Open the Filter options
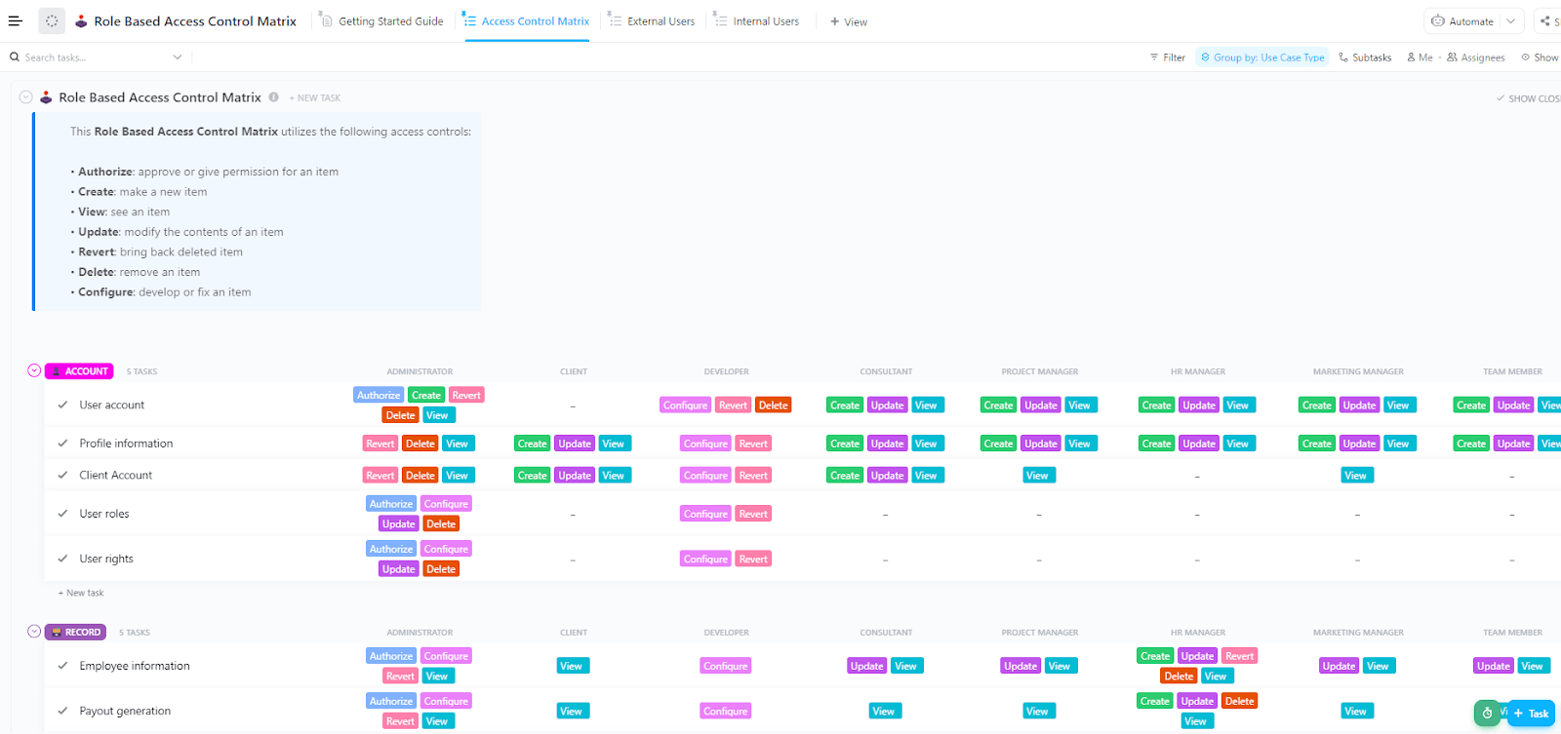This screenshot has width=1561, height=734. [1168, 58]
